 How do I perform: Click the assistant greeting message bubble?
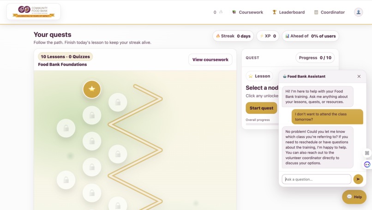(318, 96)
